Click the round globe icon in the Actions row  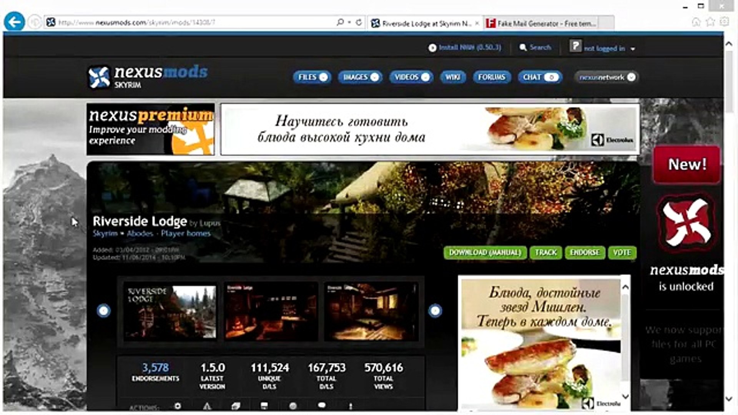[293, 406]
